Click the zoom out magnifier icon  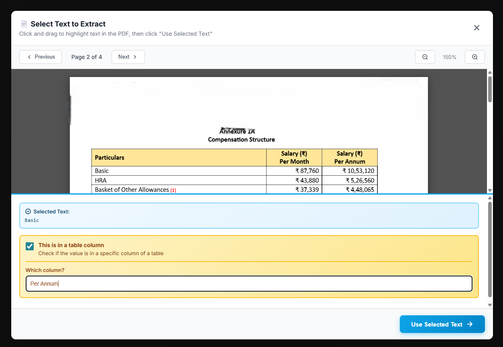click(x=425, y=57)
